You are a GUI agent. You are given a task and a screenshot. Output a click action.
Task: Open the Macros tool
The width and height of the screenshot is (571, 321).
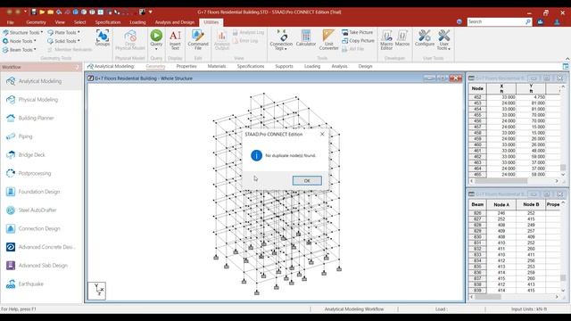pos(402,37)
